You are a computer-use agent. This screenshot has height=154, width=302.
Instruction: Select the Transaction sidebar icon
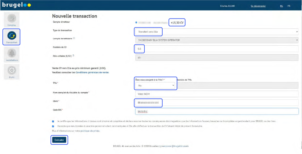click(11, 36)
